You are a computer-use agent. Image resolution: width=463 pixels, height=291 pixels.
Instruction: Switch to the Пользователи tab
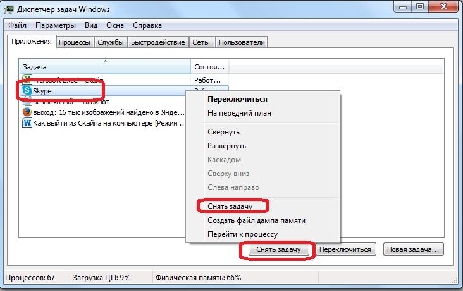point(242,42)
